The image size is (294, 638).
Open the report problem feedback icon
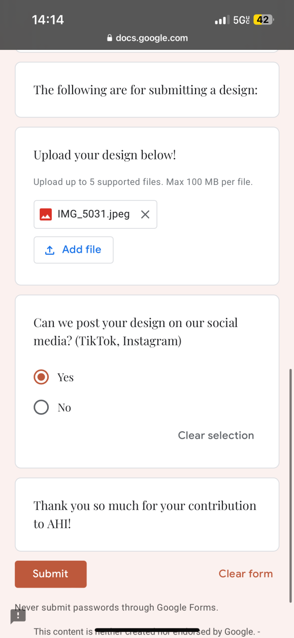pyautogui.click(x=18, y=616)
